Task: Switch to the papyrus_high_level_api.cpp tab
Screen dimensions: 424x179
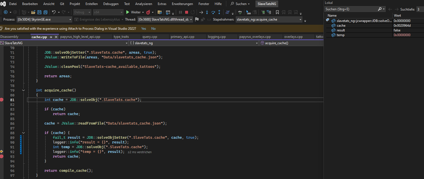Action: pos(80,37)
